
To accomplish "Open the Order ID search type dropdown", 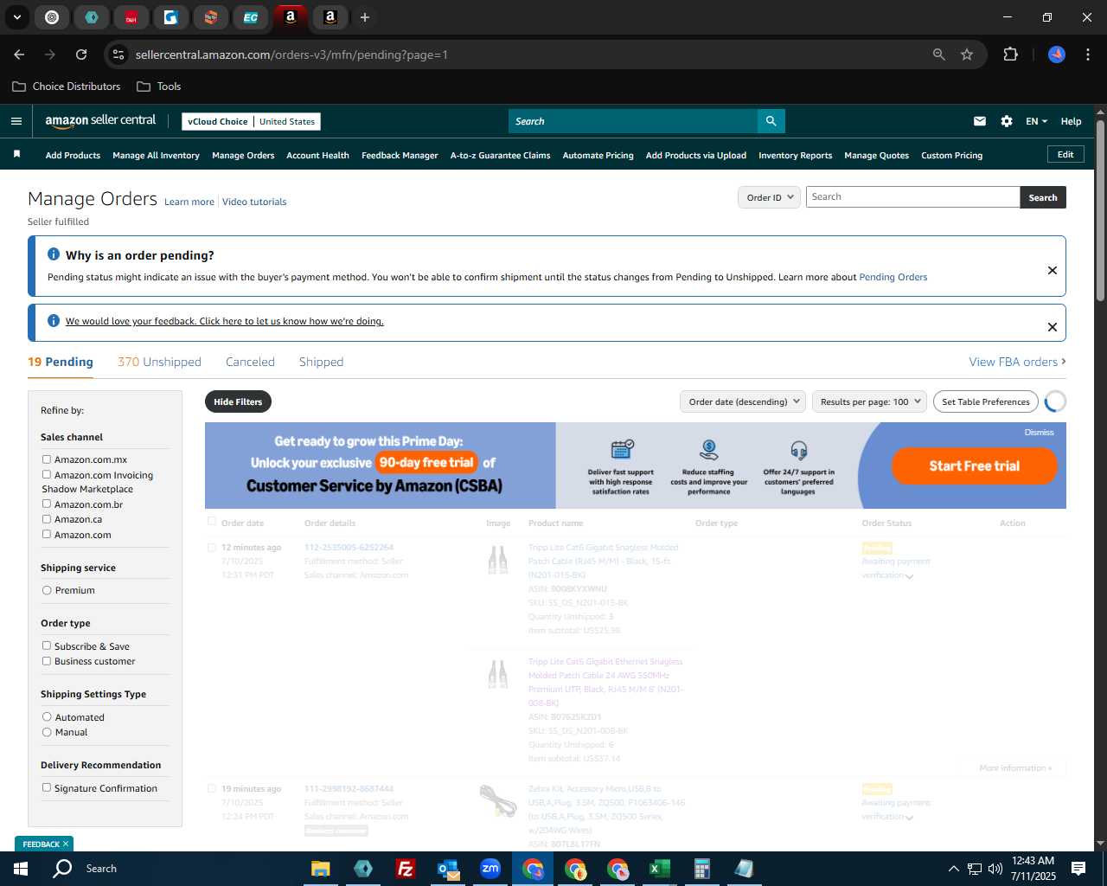I will point(770,197).
